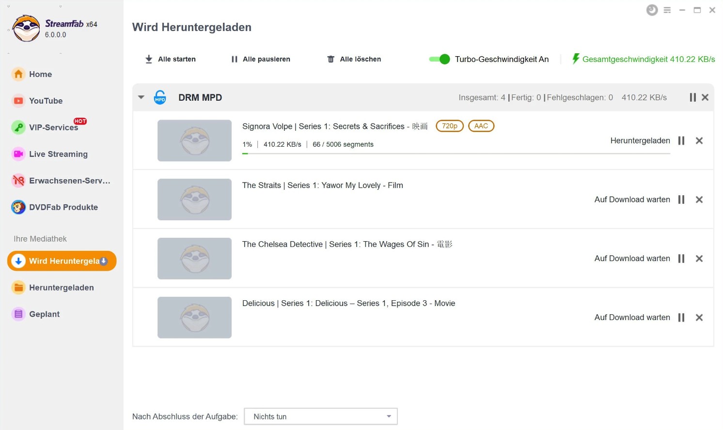This screenshot has width=723, height=430.
Task: Click the VIP-Services key icon
Action: (18, 127)
